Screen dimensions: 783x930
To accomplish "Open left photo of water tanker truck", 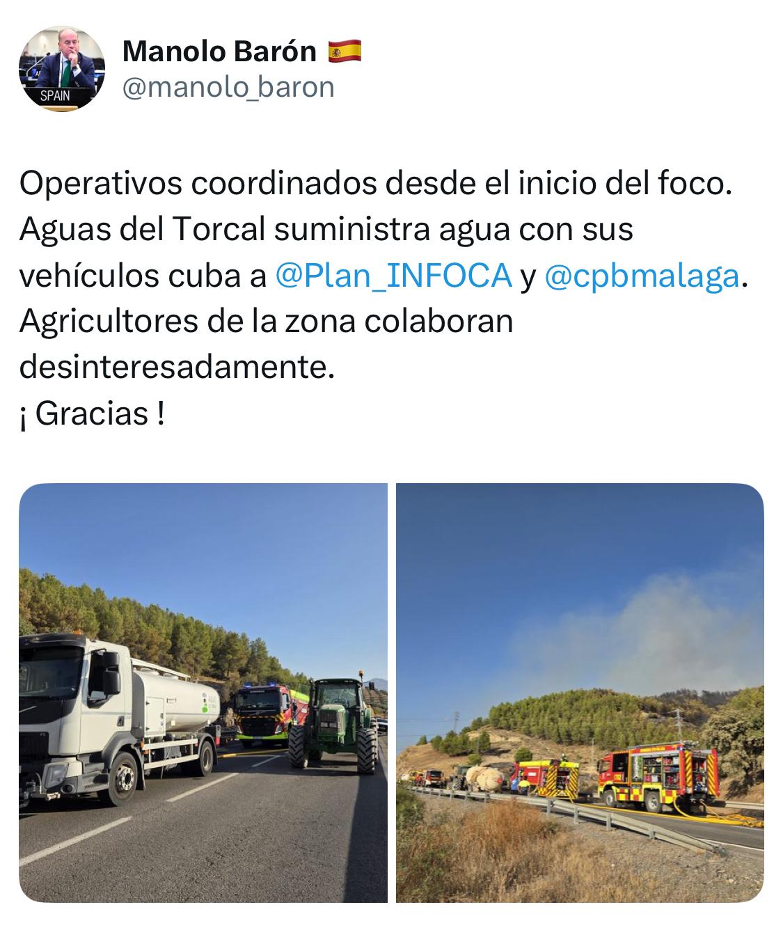I will pyautogui.click(x=203, y=693).
